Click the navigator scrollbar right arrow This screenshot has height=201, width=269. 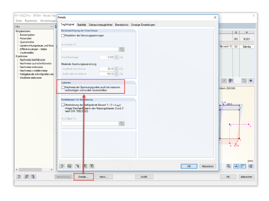[x=51, y=170]
